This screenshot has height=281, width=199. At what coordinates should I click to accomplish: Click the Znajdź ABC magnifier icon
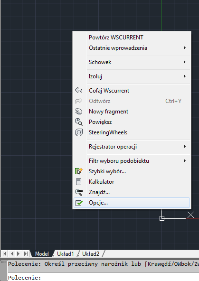pyautogui.click(x=79, y=192)
